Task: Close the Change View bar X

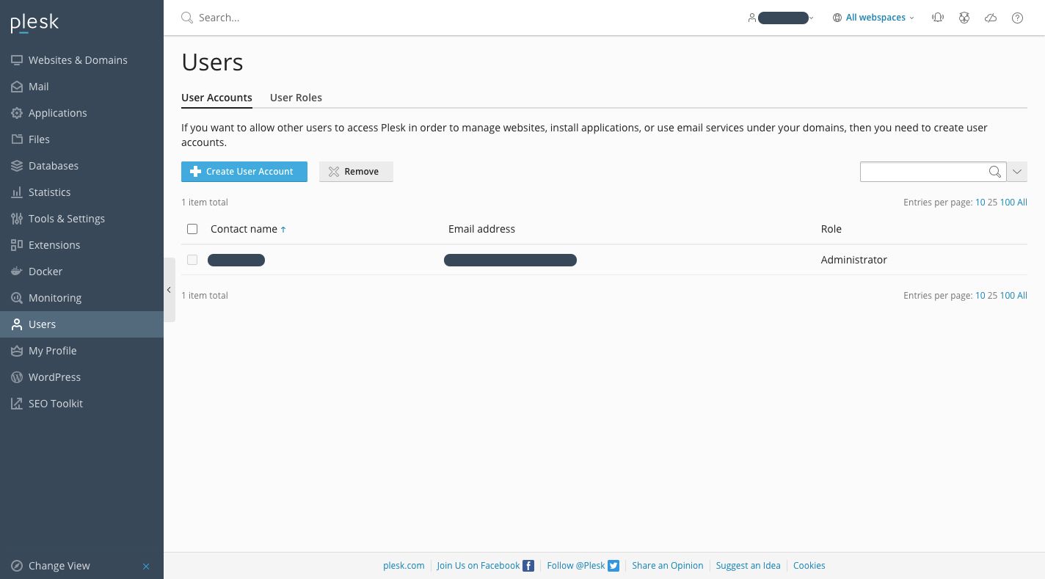Action: (x=146, y=566)
